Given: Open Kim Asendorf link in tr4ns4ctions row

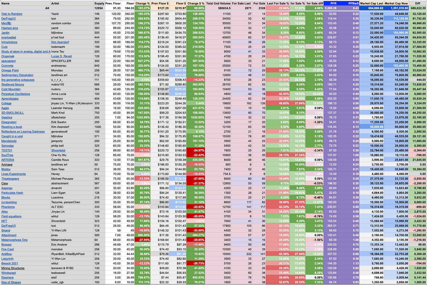Looking at the screenshot, I should tap(60, 42).
